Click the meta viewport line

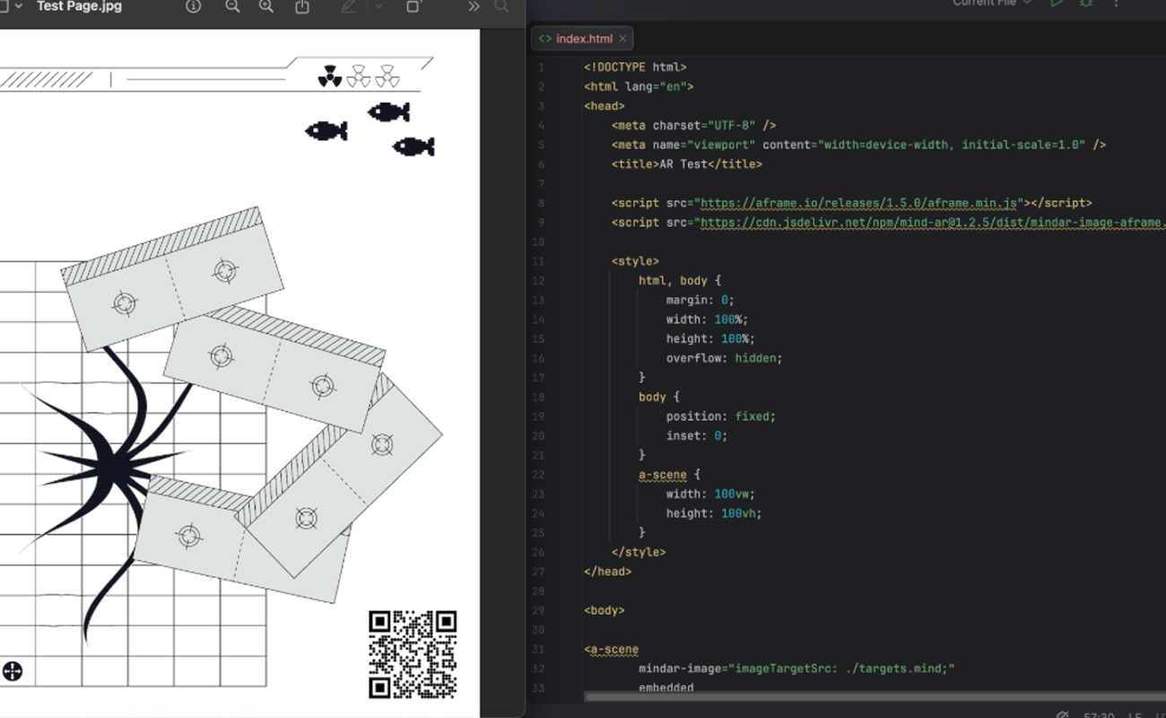point(858,144)
